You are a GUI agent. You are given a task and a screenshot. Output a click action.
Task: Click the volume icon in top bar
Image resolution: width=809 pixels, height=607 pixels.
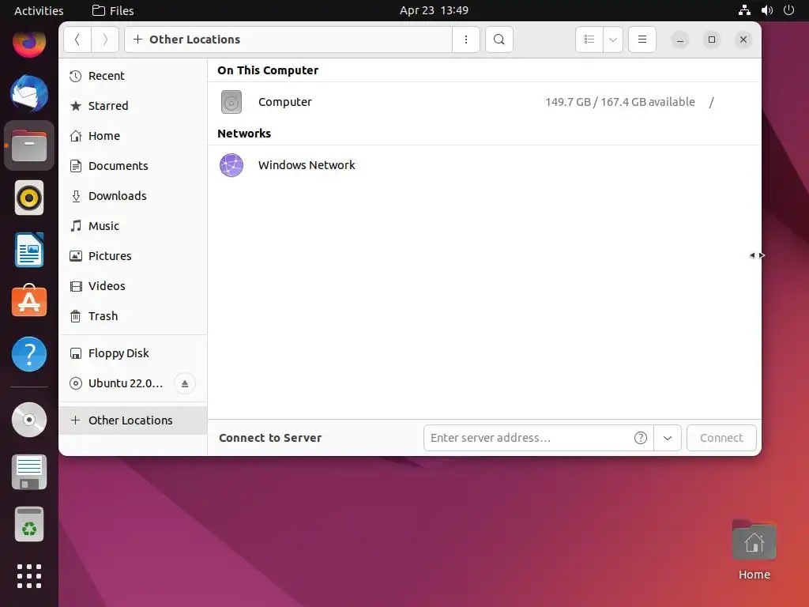click(766, 9)
